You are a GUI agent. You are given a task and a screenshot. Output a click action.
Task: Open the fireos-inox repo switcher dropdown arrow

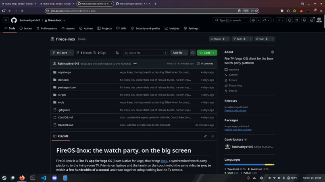coord(64,20)
